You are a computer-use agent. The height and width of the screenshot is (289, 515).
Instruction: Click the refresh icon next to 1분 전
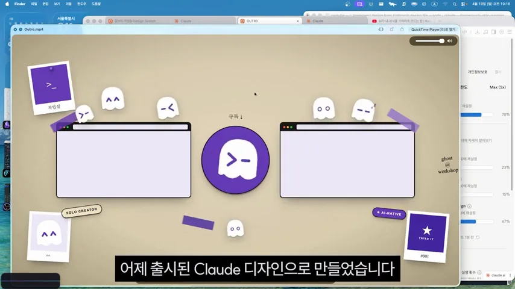point(478,237)
